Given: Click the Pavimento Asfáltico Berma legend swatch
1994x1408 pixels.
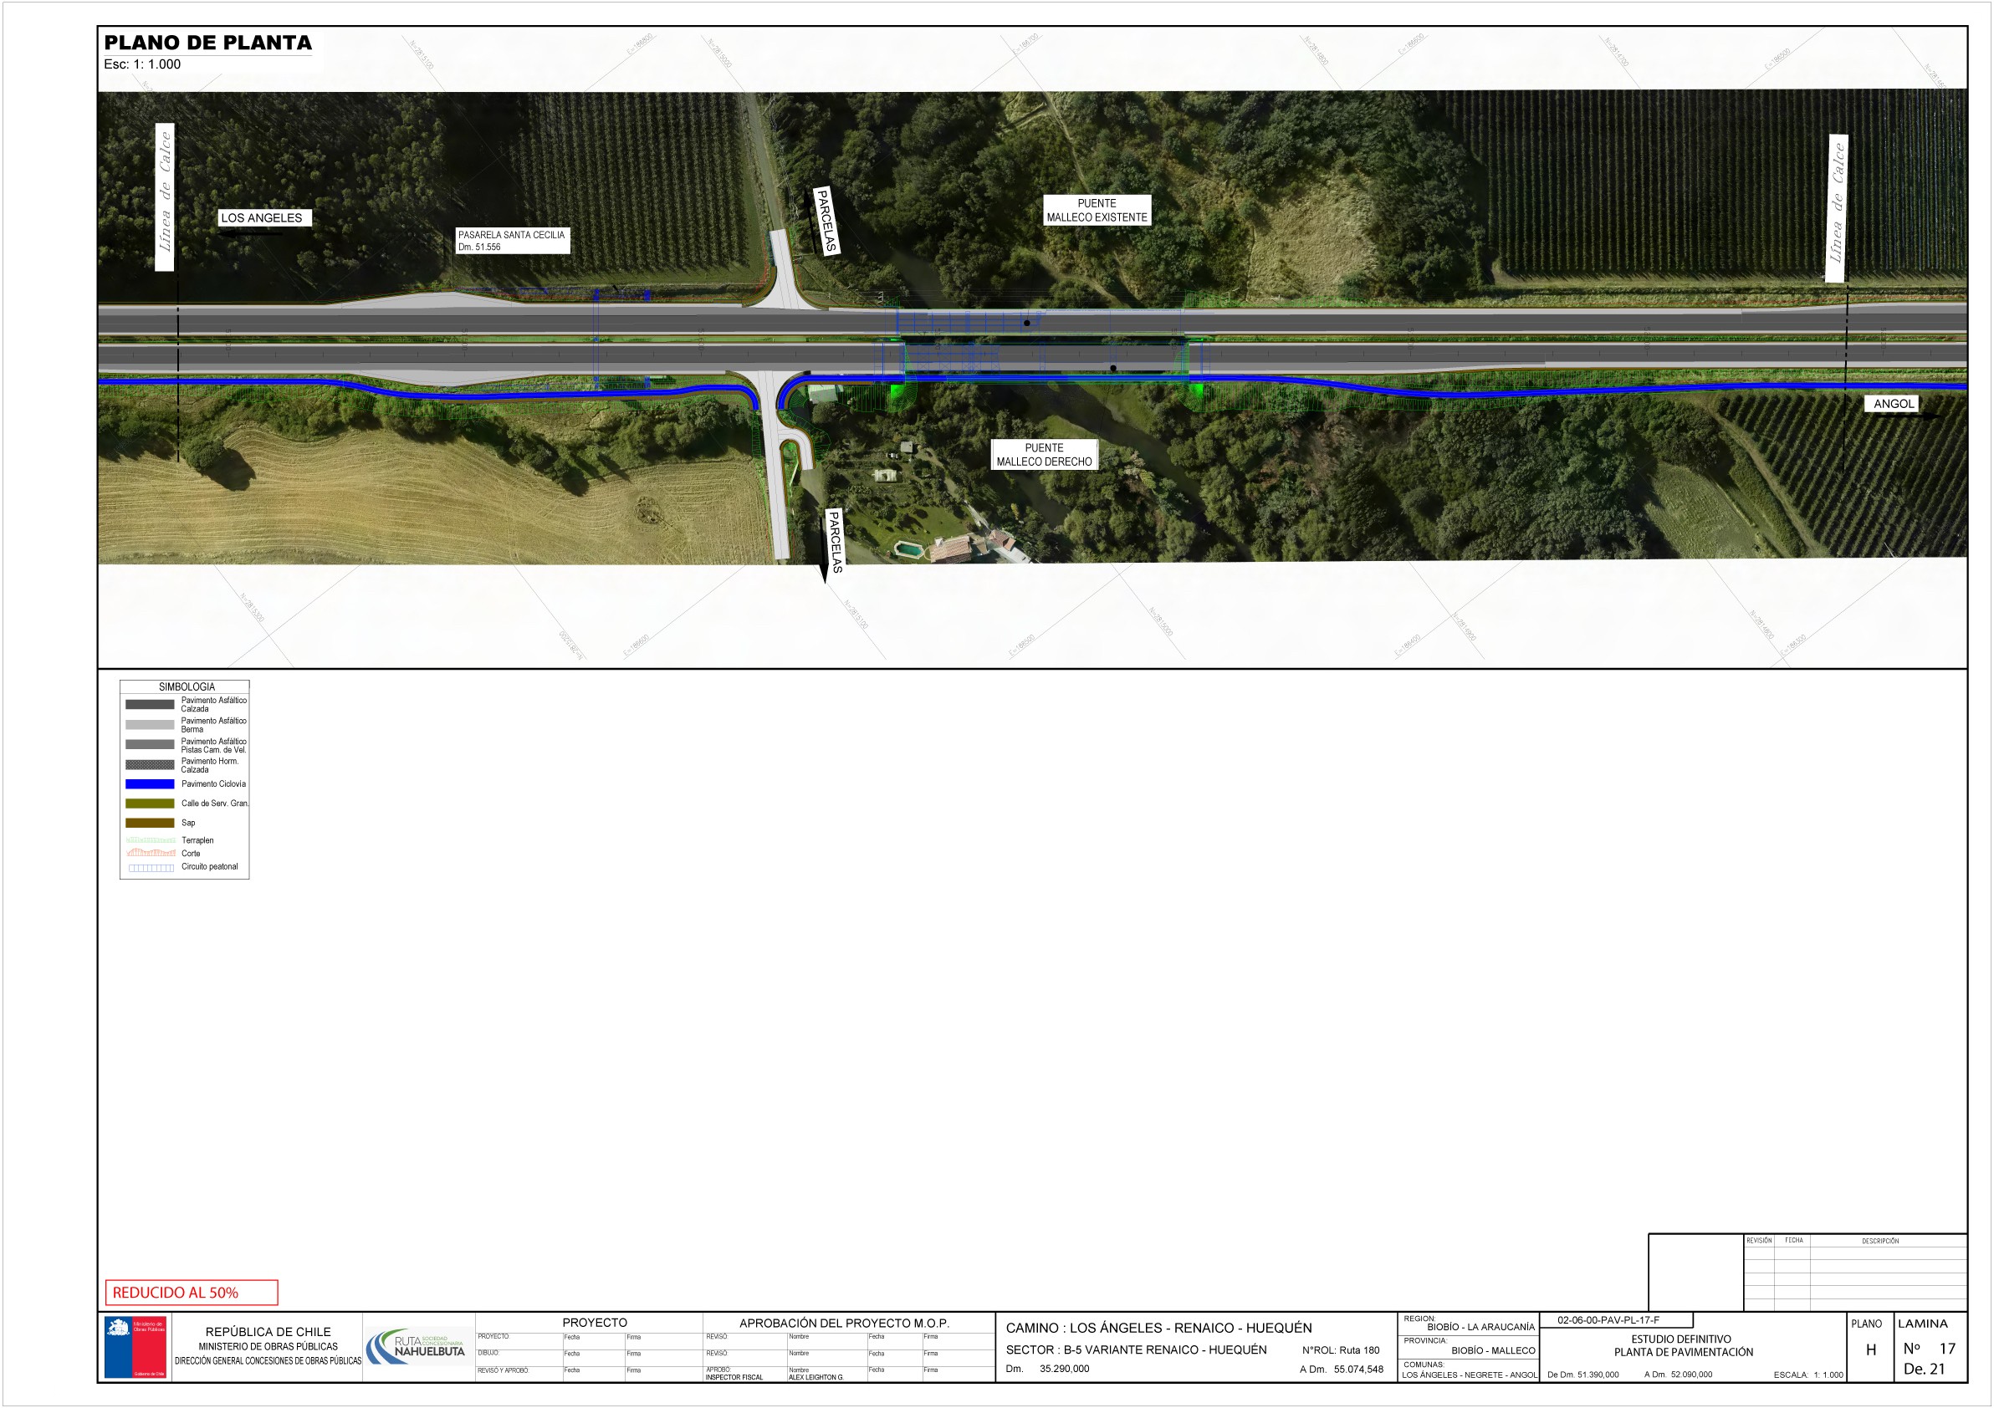Looking at the screenshot, I should 150,725.
